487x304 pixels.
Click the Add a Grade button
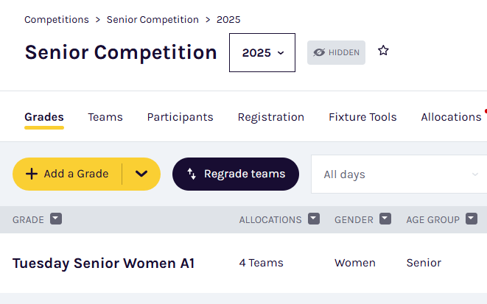(67, 174)
